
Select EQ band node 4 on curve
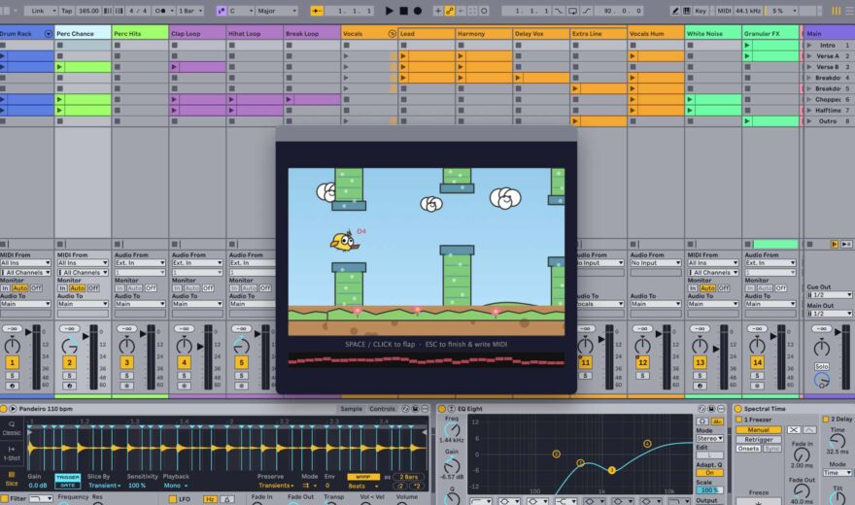[647, 444]
